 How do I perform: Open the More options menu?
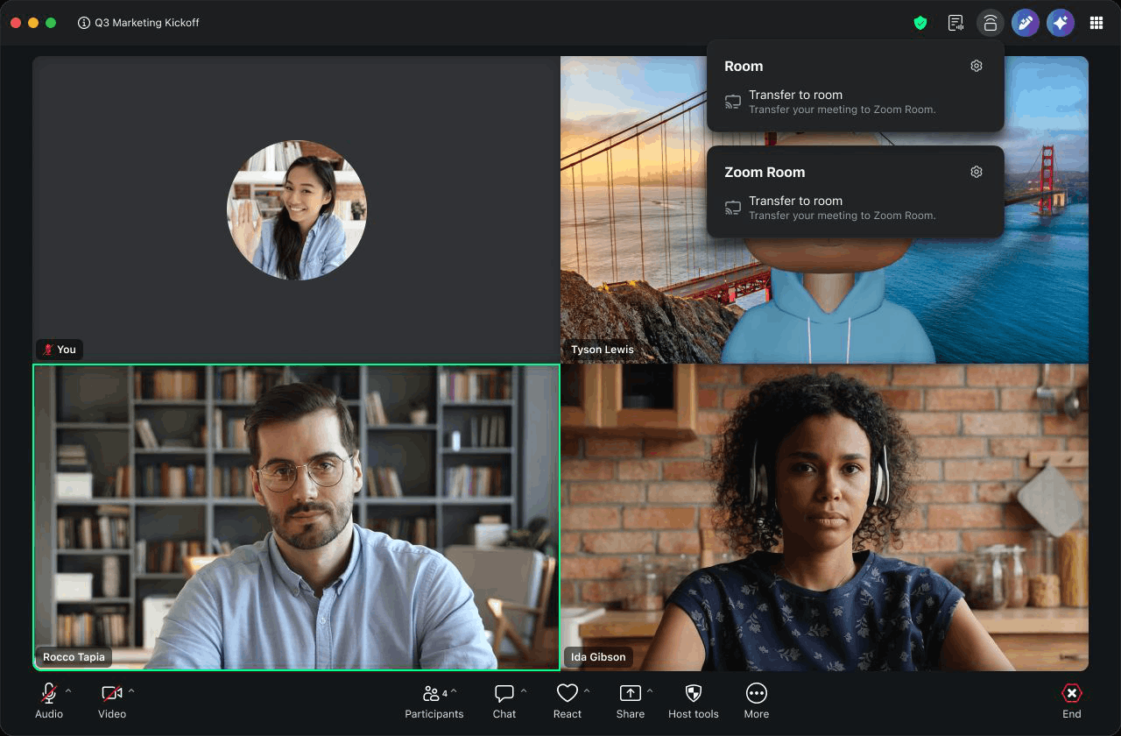[x=757, y=701]
